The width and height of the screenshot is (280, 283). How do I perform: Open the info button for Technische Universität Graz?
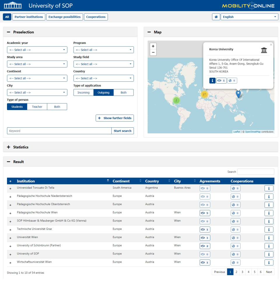[x=269, y=229]
